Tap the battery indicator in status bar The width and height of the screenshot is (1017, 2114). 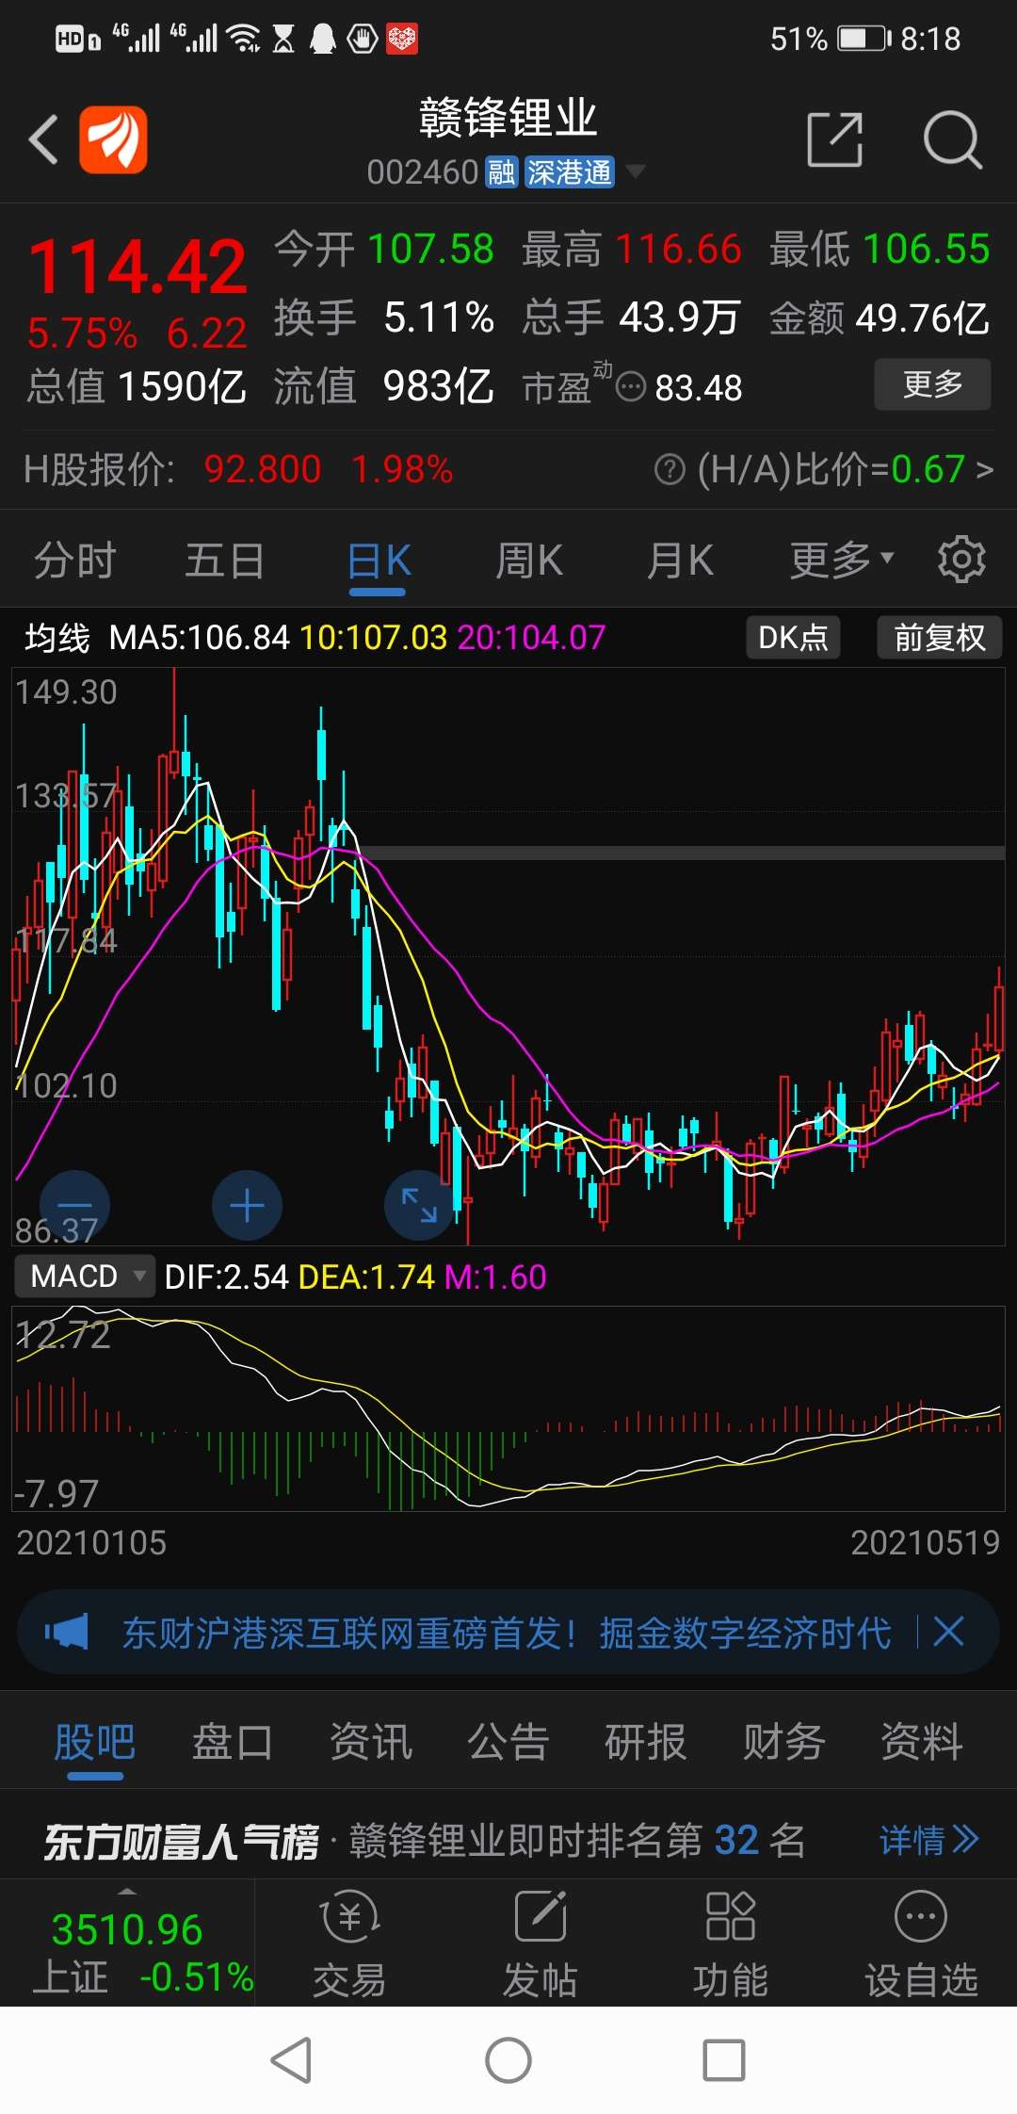click(864, 39)
